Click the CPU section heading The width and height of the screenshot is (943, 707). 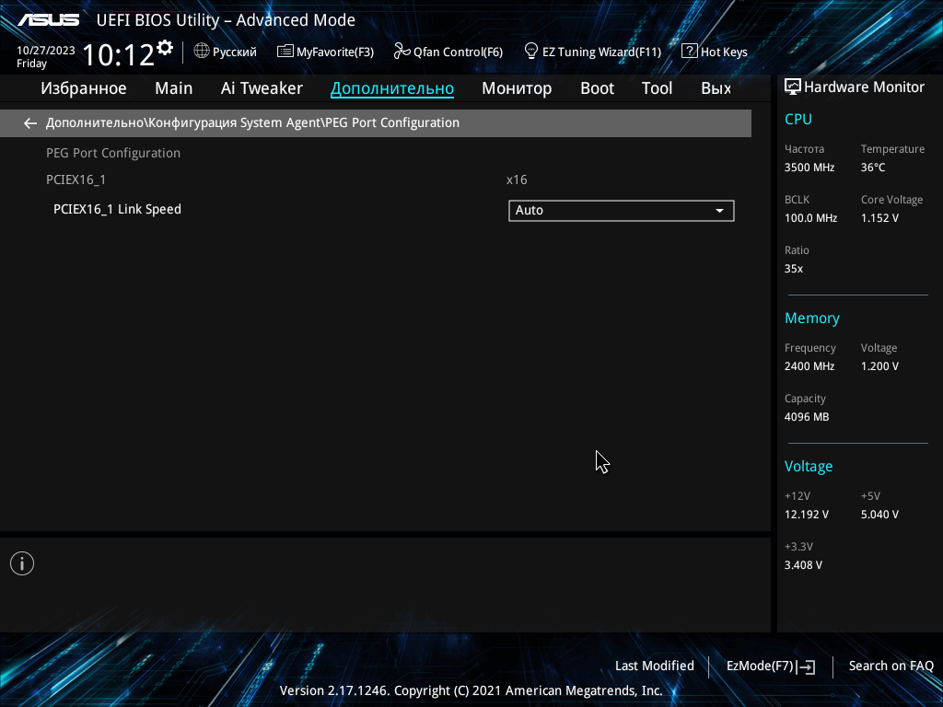798,119
